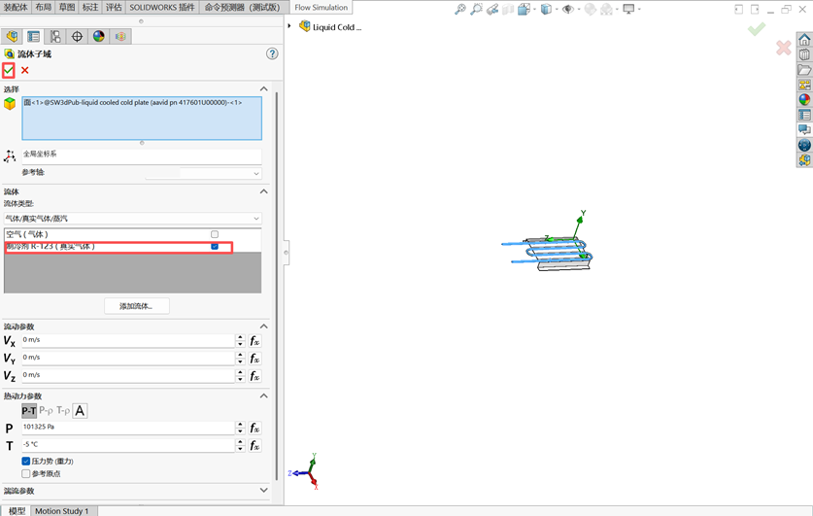Collapse the 热动力参数 section
Screen dimensions: 813x516
tap(264, 396)
